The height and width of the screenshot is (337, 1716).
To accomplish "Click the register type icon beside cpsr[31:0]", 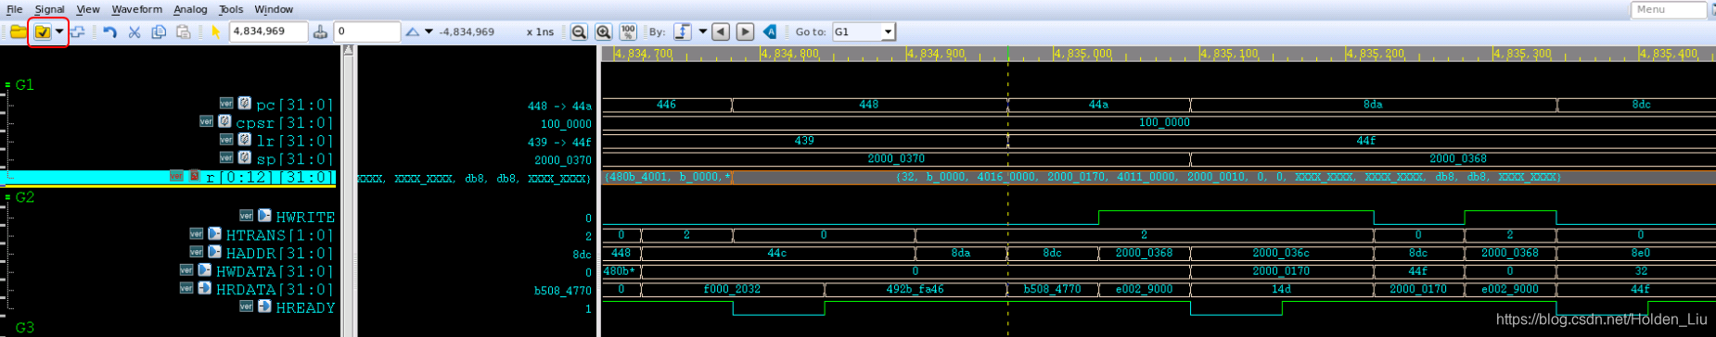I will coord(224,121).
